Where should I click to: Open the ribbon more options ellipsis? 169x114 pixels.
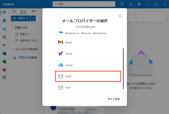(143, 18)
